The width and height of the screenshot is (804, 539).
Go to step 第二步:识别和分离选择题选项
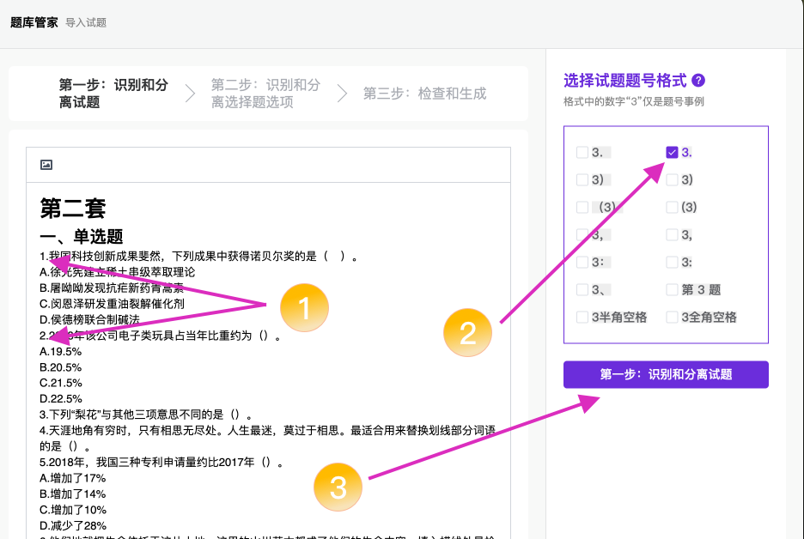[265, 94]
